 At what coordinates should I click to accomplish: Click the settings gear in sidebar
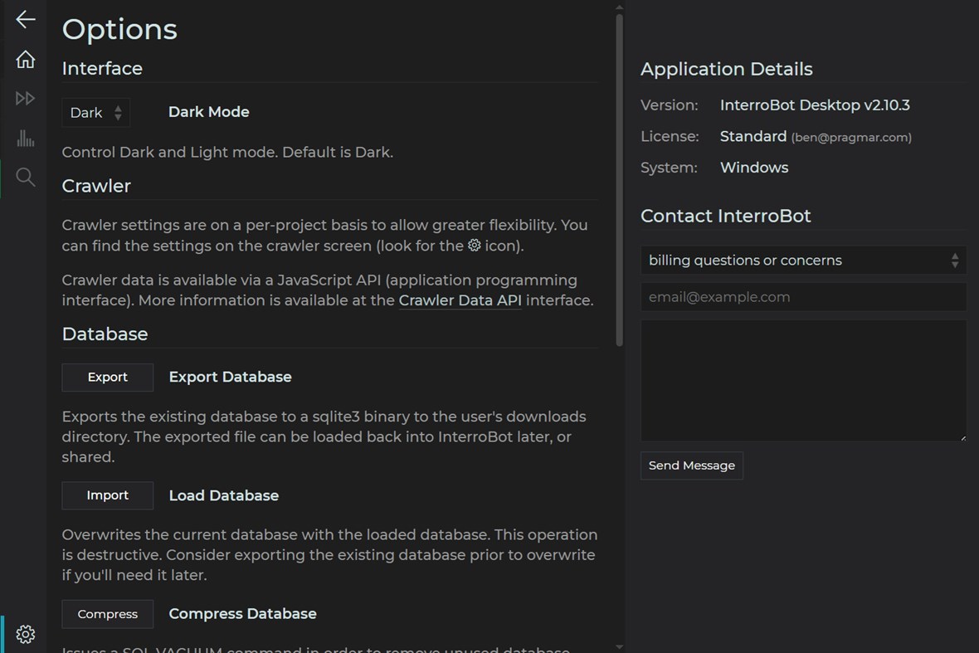tap(26, 634)
